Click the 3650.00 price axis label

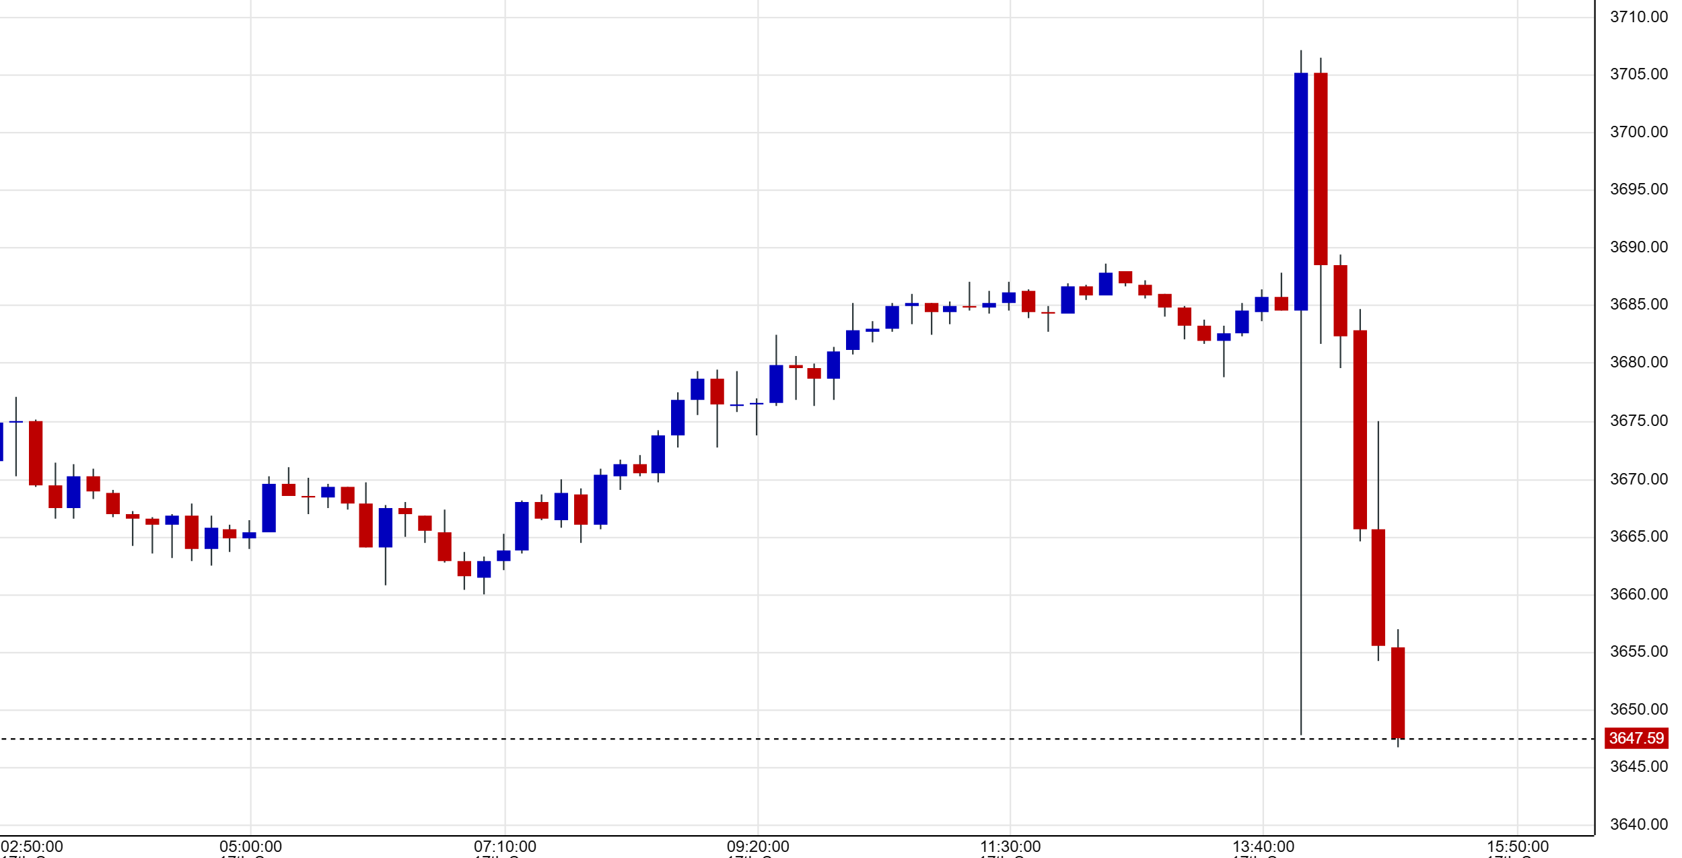click(x=1638, y=709)
